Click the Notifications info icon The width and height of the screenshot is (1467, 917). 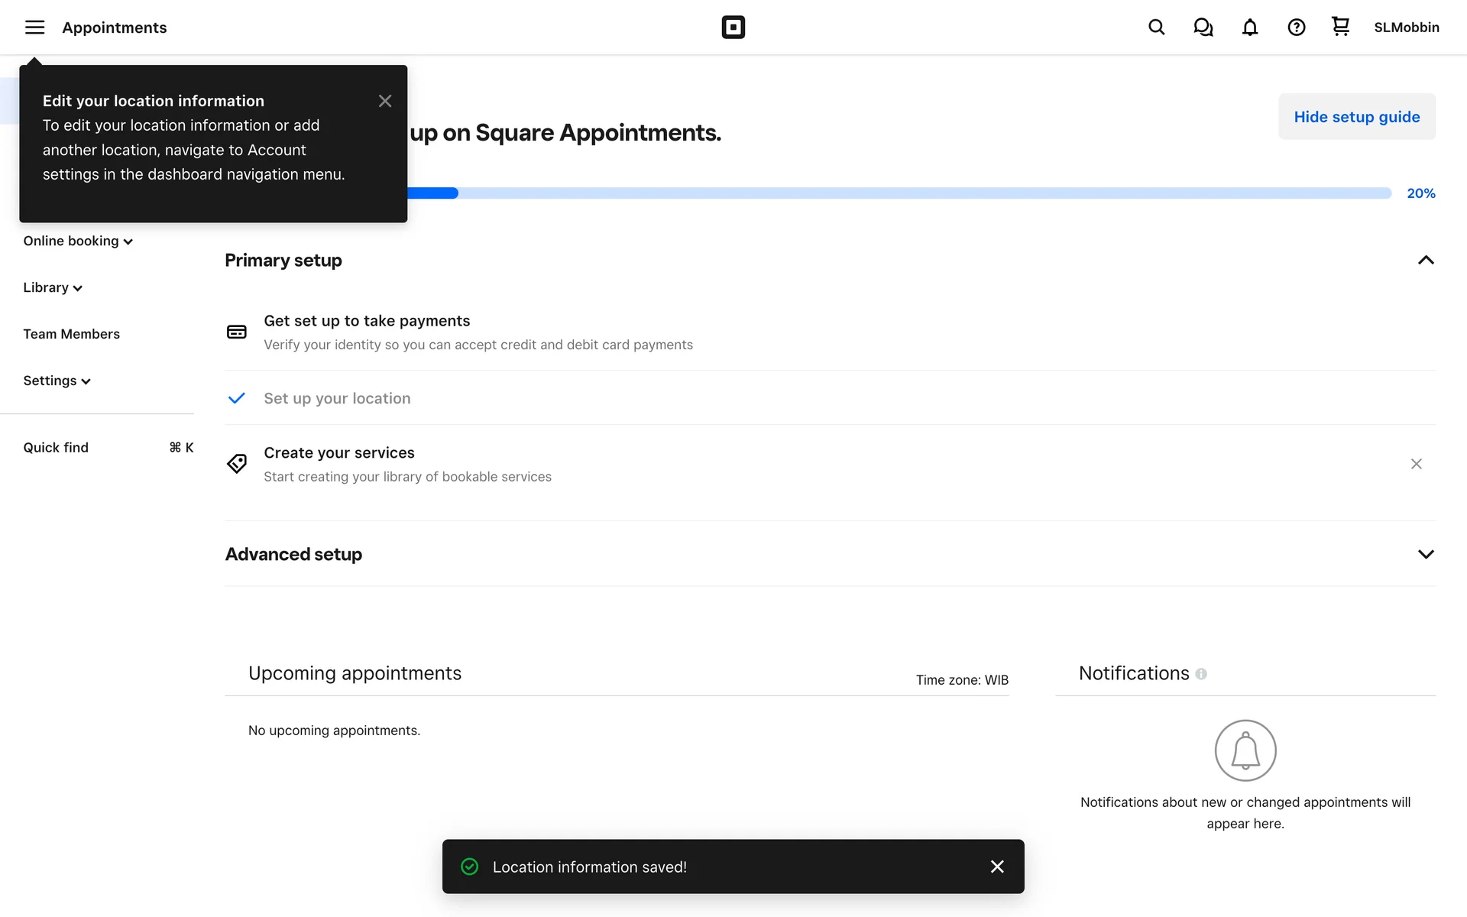click(x=1201, y=674)
